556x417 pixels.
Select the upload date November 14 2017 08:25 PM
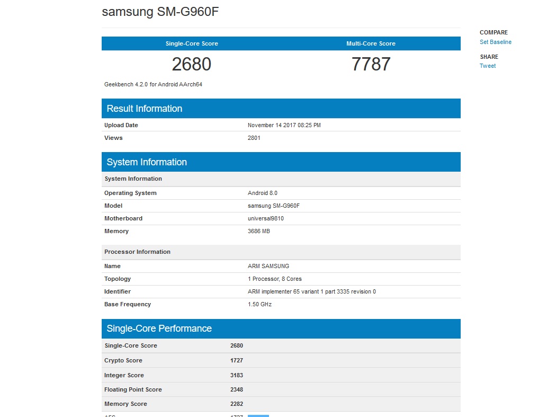click(284, 125)
